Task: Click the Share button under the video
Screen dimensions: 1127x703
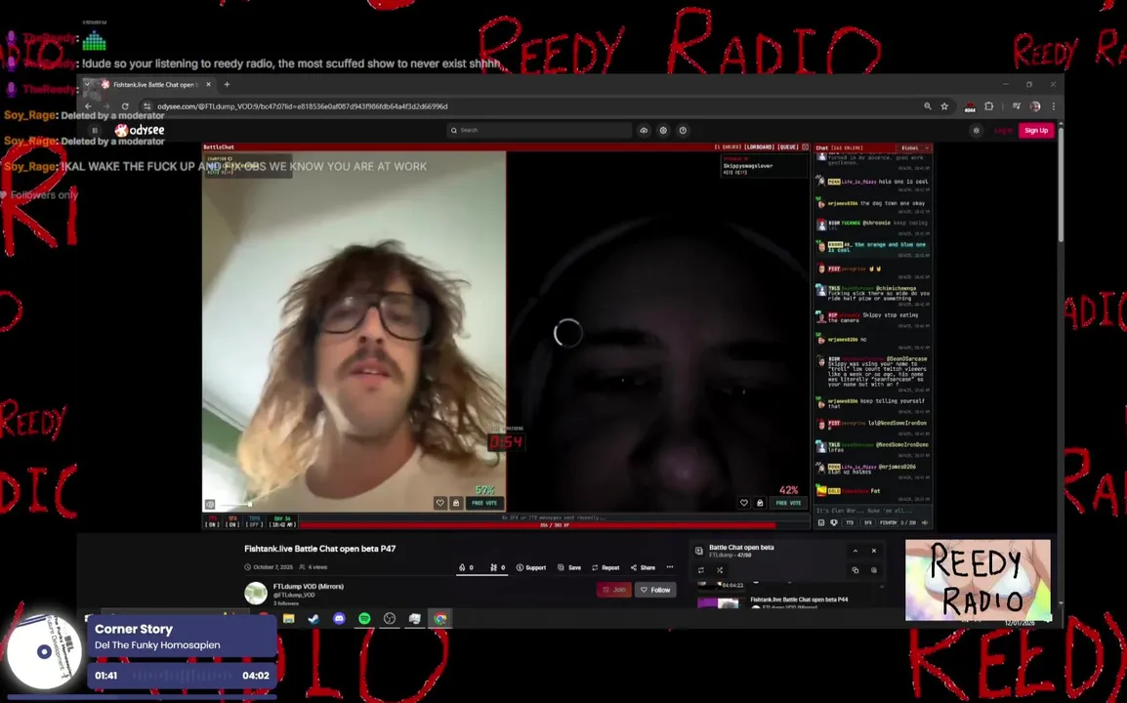Action: coord(643,567)
